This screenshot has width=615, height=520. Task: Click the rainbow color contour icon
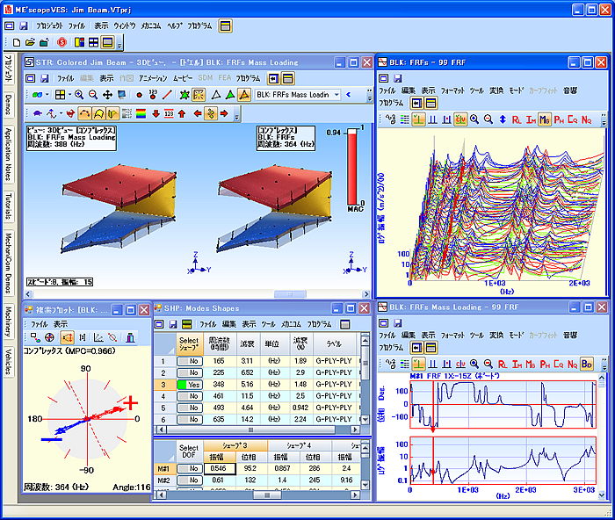pos(139,112)
